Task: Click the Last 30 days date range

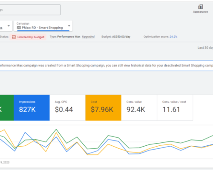Action: [205, 48]
